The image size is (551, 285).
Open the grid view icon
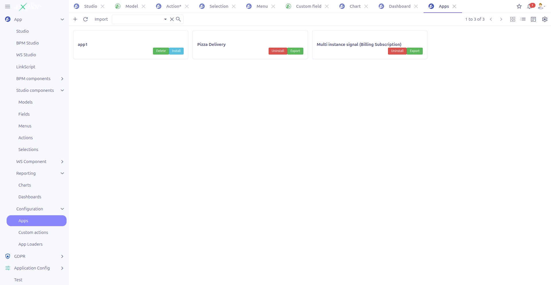click(513, 19)
